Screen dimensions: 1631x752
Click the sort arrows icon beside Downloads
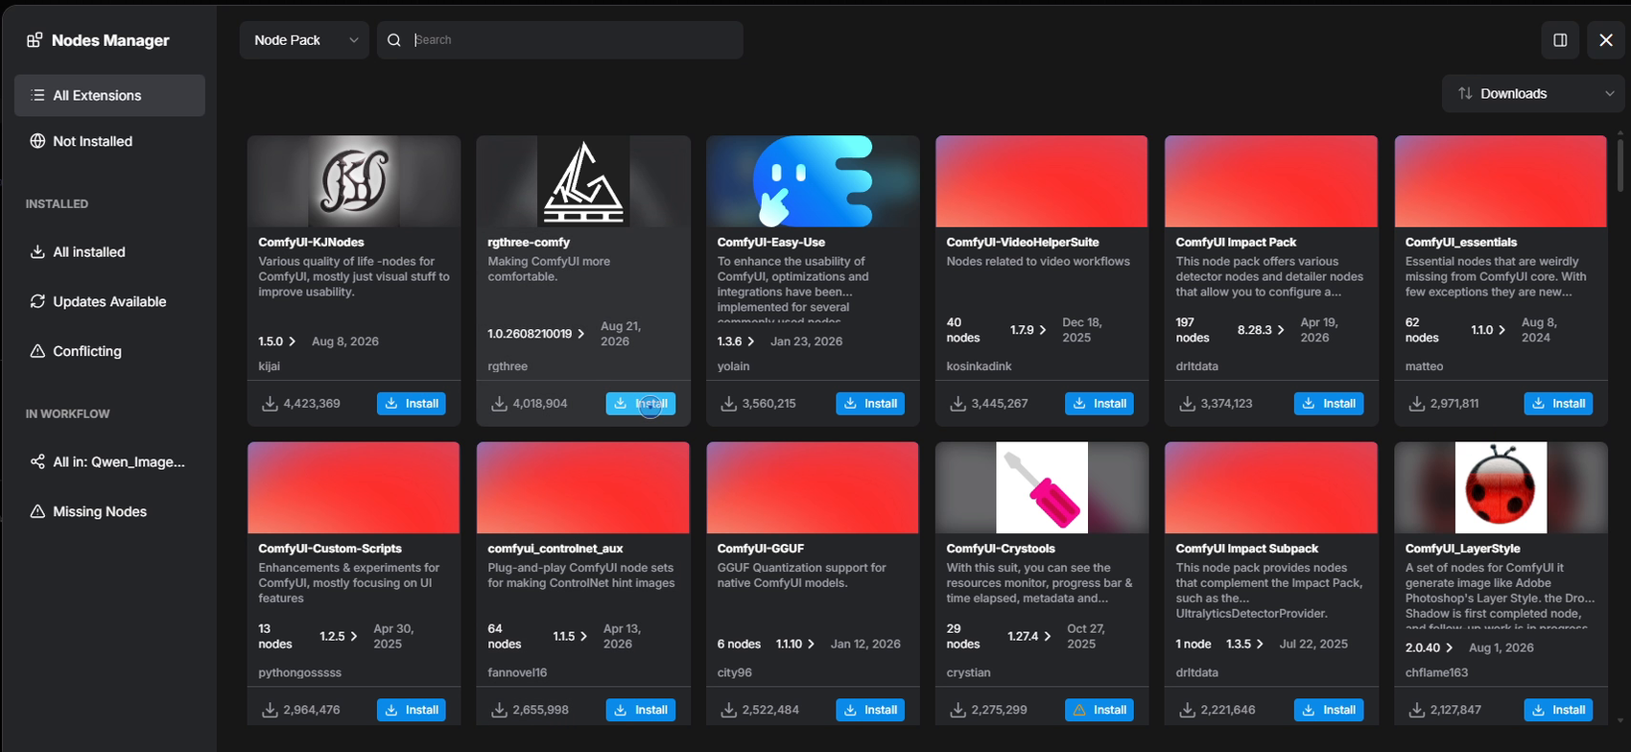coord(1465,93)
